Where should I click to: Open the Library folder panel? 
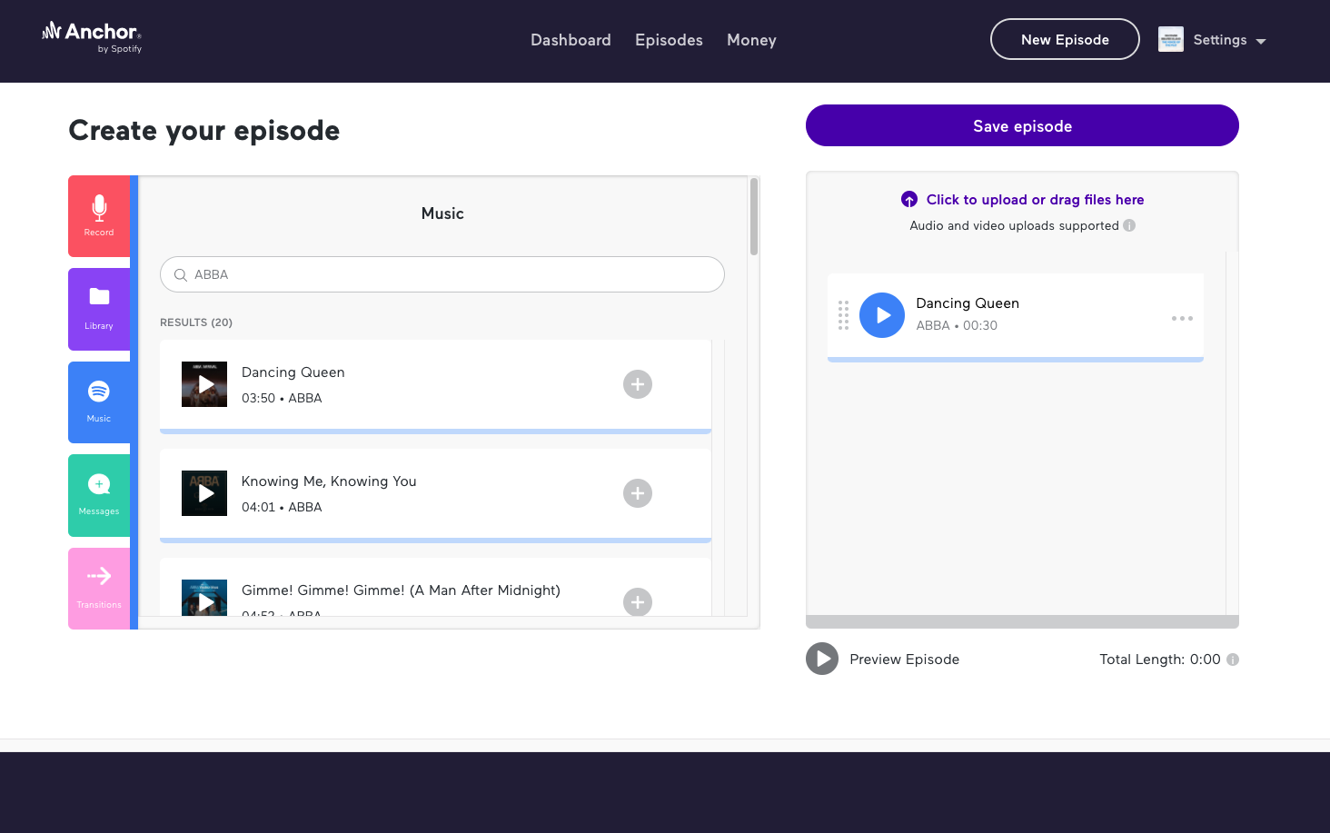99,309
